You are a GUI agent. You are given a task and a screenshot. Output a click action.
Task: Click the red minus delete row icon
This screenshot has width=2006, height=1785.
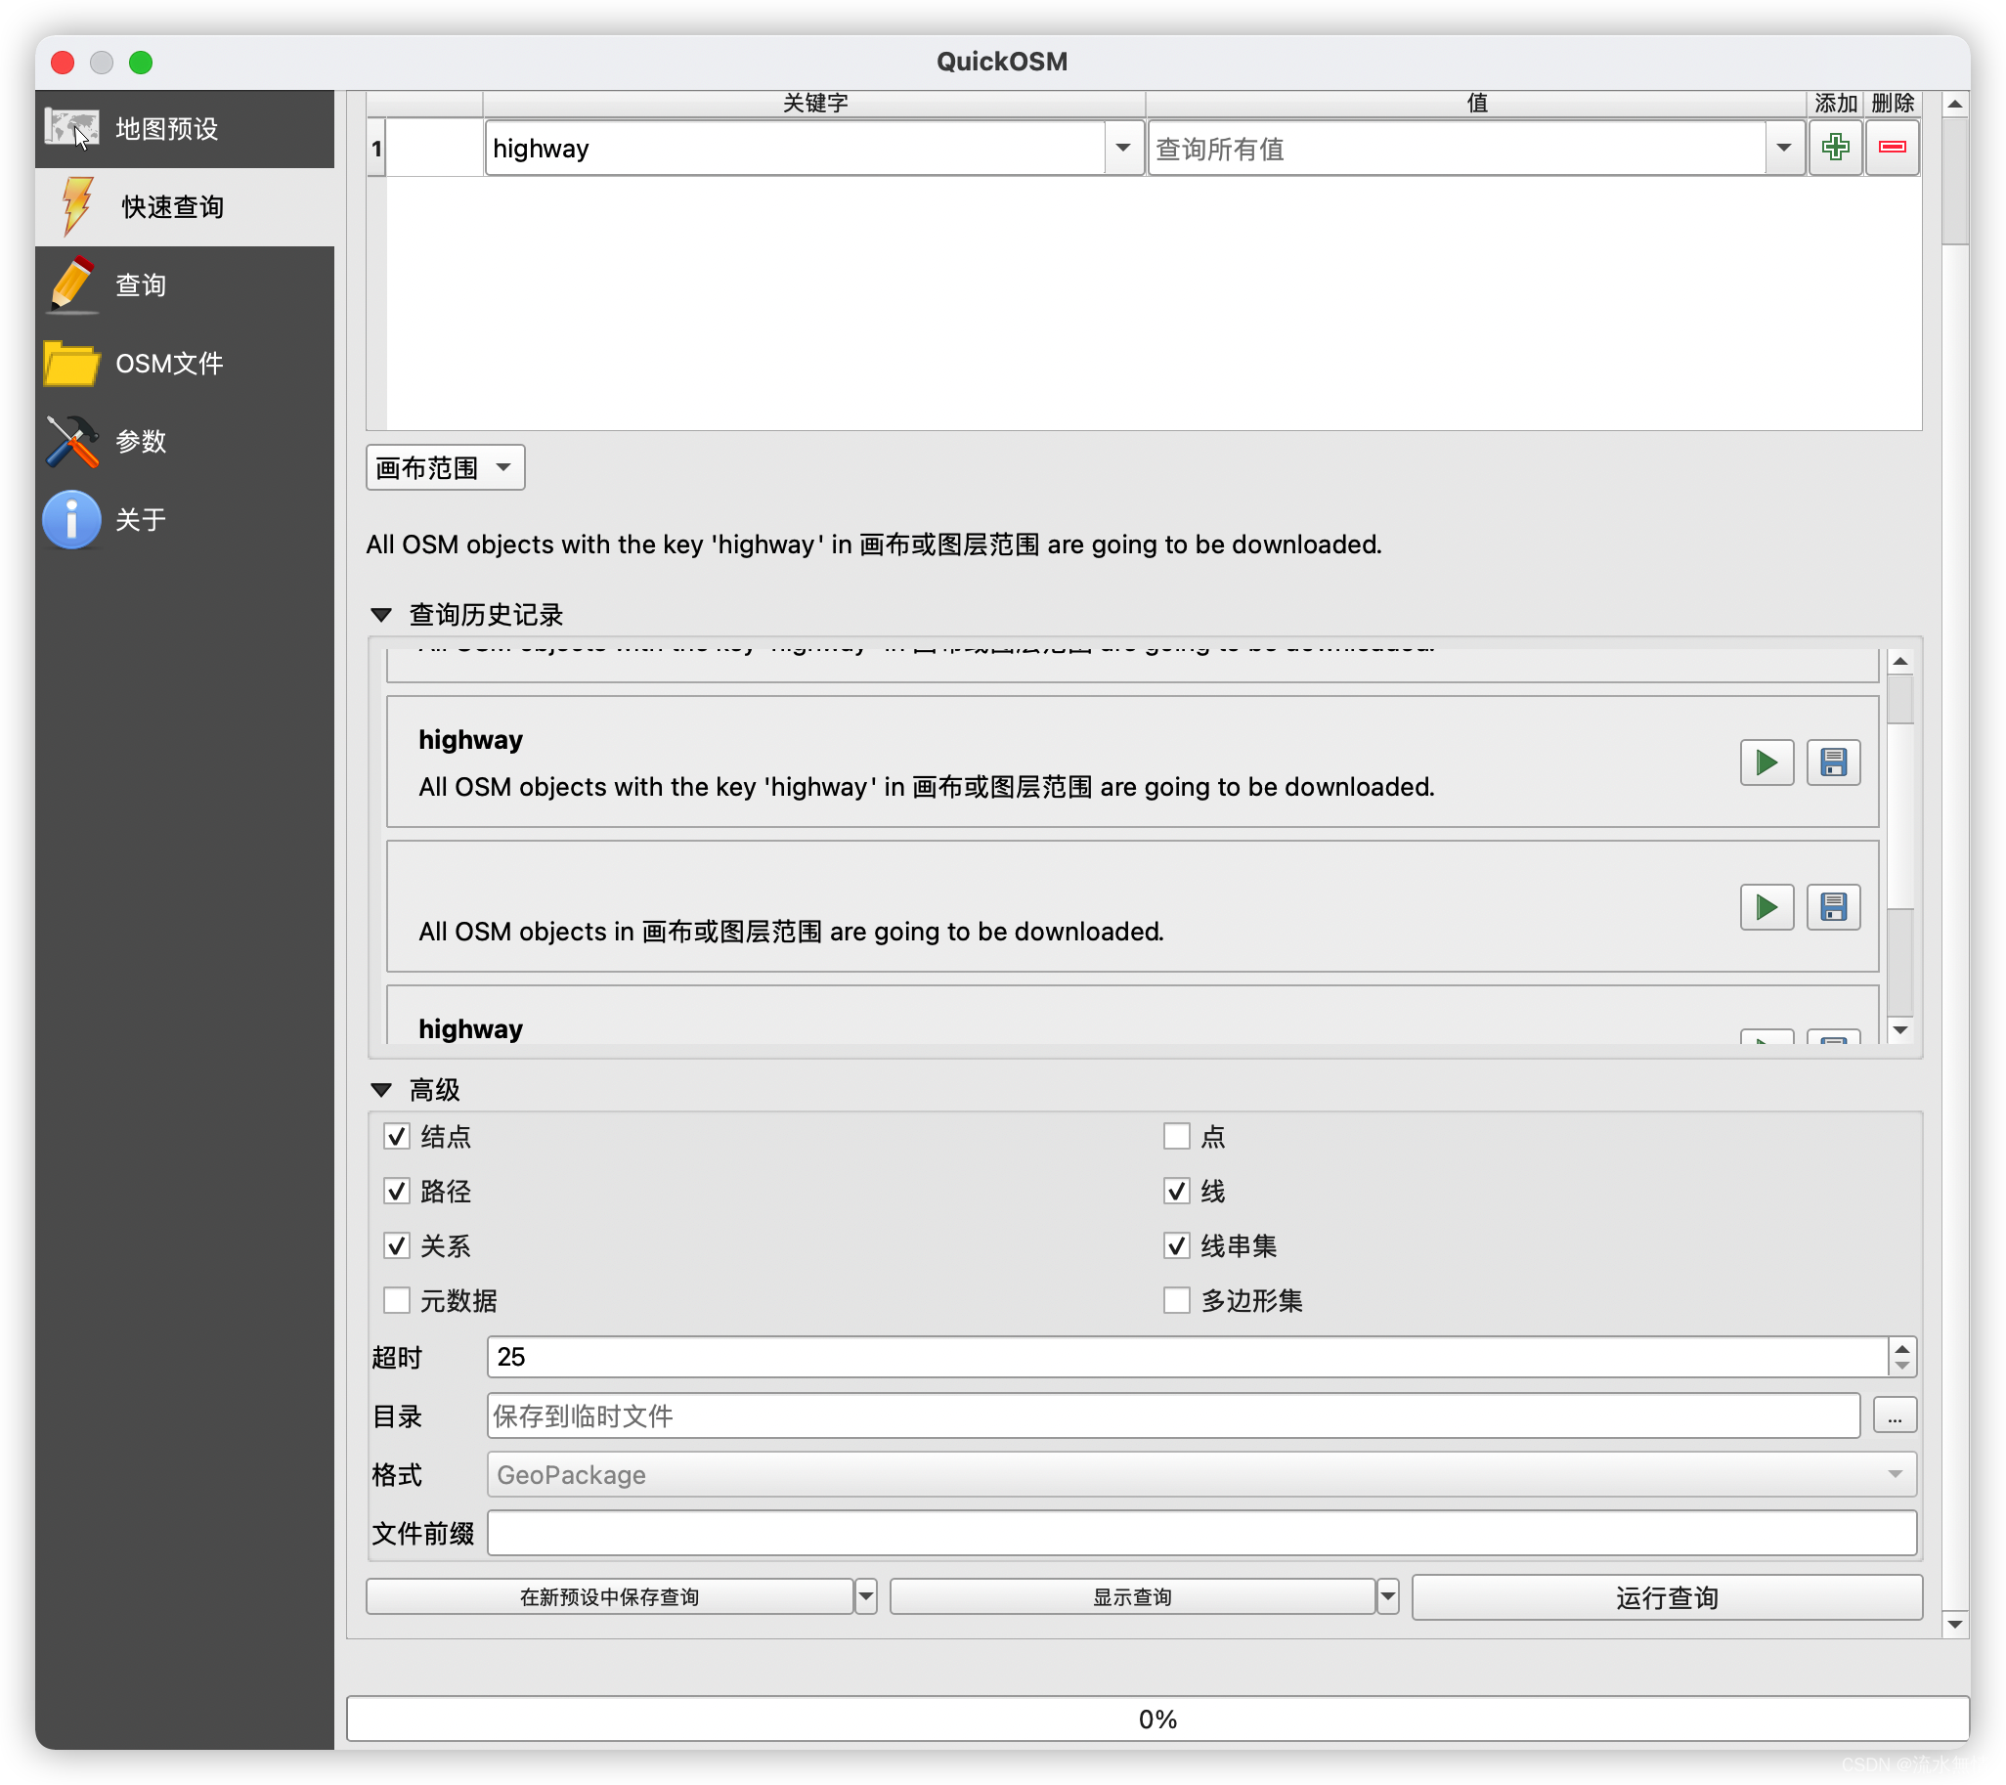[x=1892, y=149]
